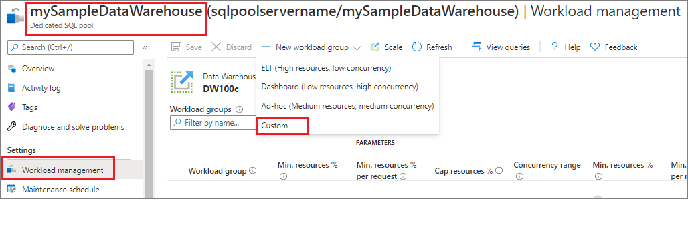Click the mySampleDataWarehouse page title
Image resolution: width=688 pixels, height=243 pixels.
[117, 12]
